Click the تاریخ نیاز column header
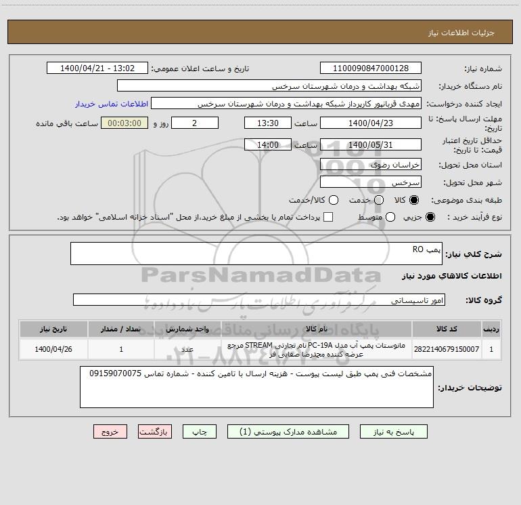The image size is (521, 505). pos(53,329)
